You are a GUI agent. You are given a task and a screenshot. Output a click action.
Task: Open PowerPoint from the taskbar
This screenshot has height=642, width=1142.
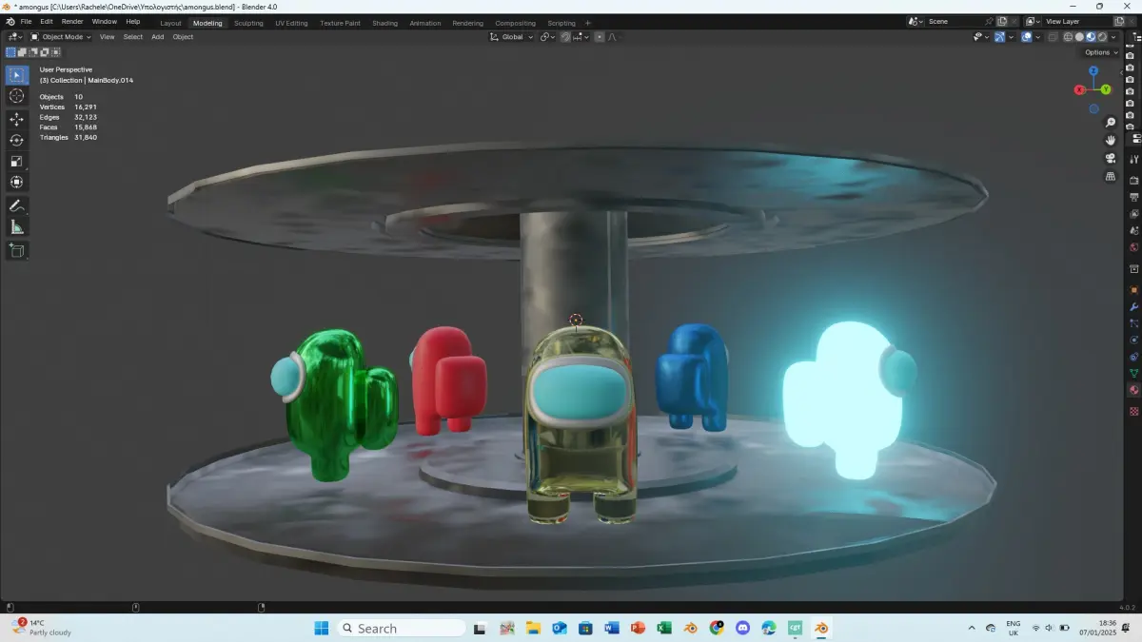[638, 628]
